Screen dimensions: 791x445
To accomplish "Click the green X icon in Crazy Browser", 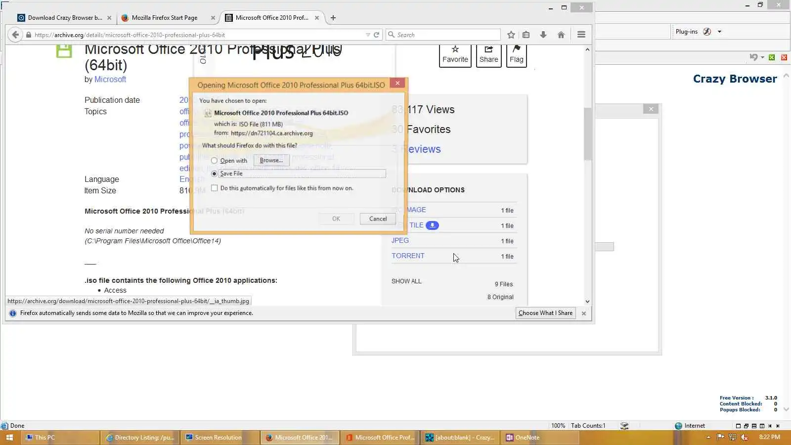I will coord(772,57).
